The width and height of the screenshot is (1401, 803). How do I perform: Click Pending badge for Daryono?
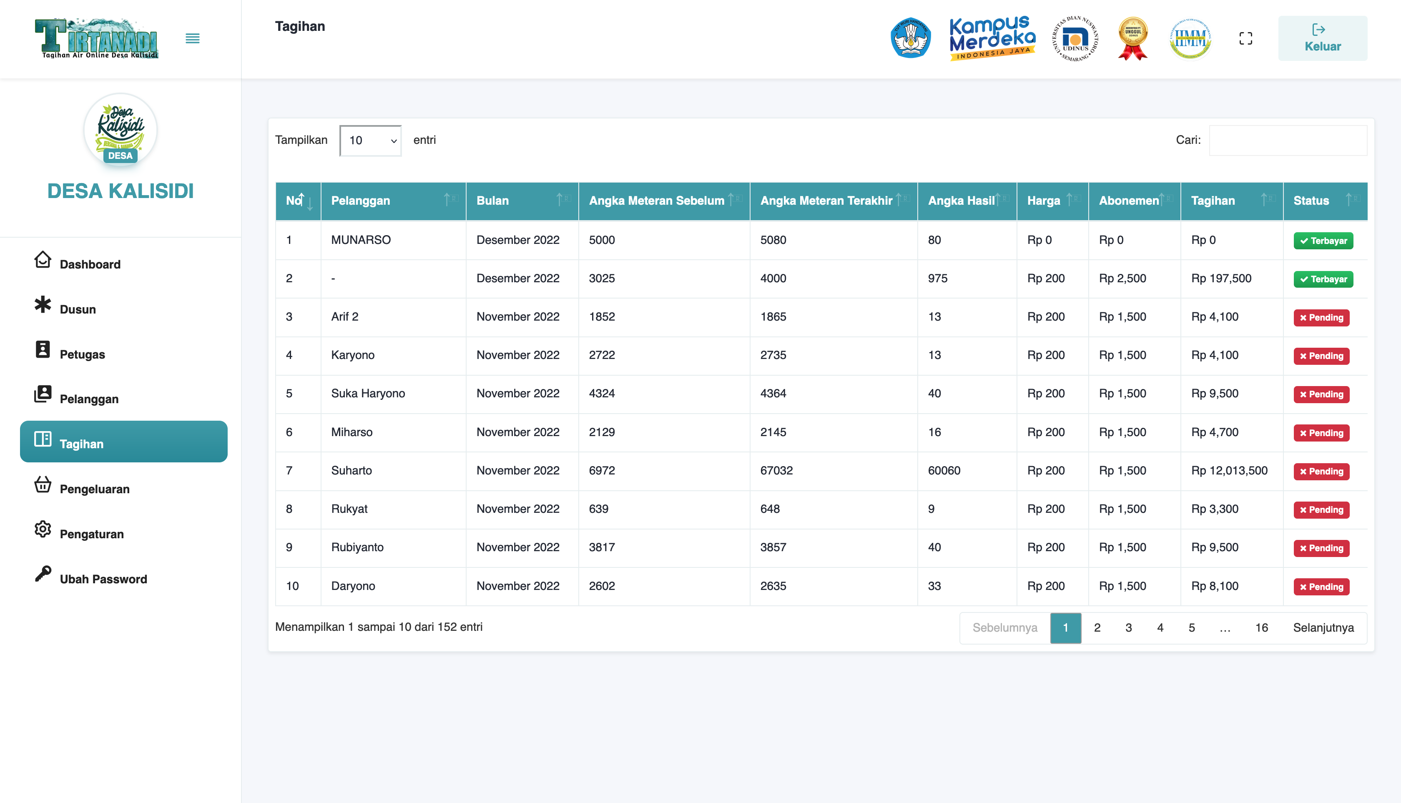pyautogui.click(x=1321, y=587)
